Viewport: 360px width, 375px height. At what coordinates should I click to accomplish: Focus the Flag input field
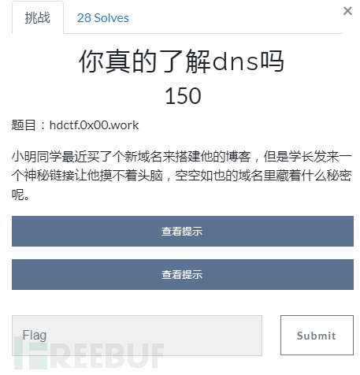coord(137,336)
